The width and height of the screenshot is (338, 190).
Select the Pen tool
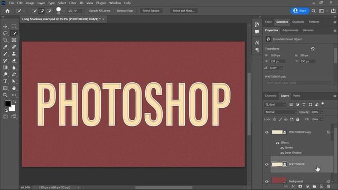pos(14,74)
